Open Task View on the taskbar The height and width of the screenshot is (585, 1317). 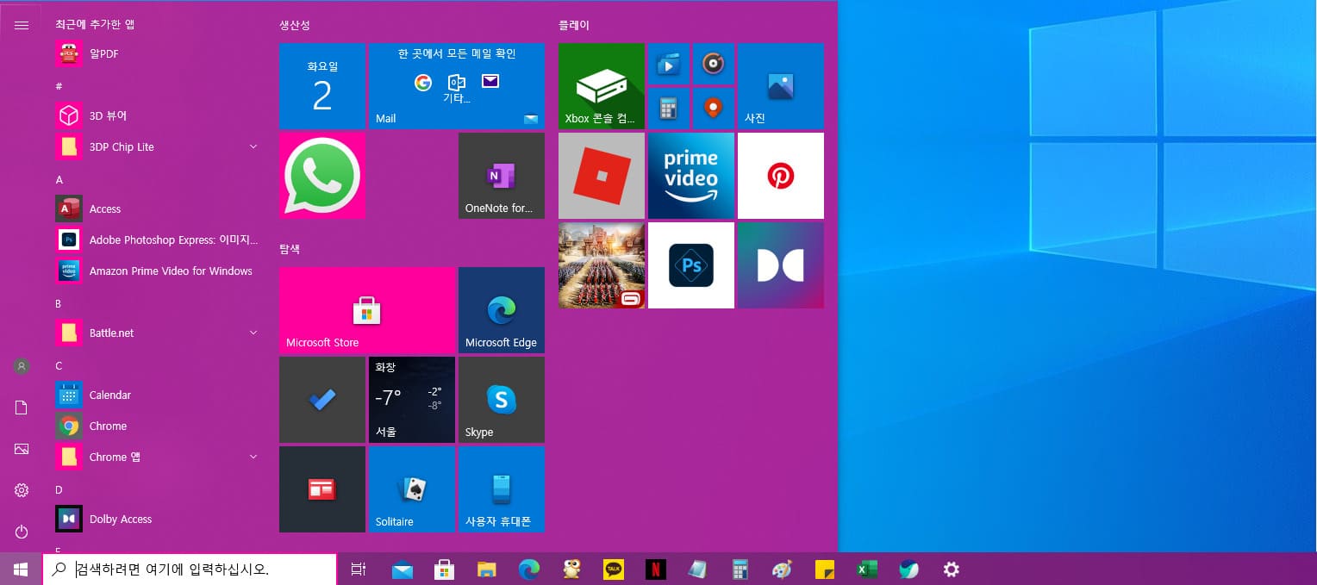(x=359, y=569)
